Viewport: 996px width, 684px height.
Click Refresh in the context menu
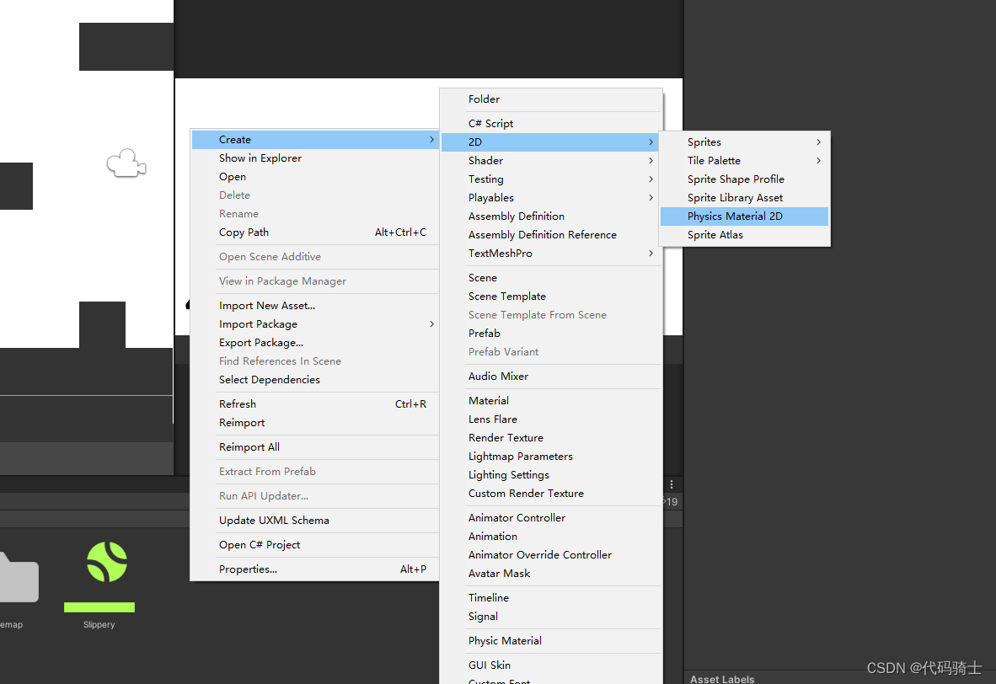(x=237, y=403)
